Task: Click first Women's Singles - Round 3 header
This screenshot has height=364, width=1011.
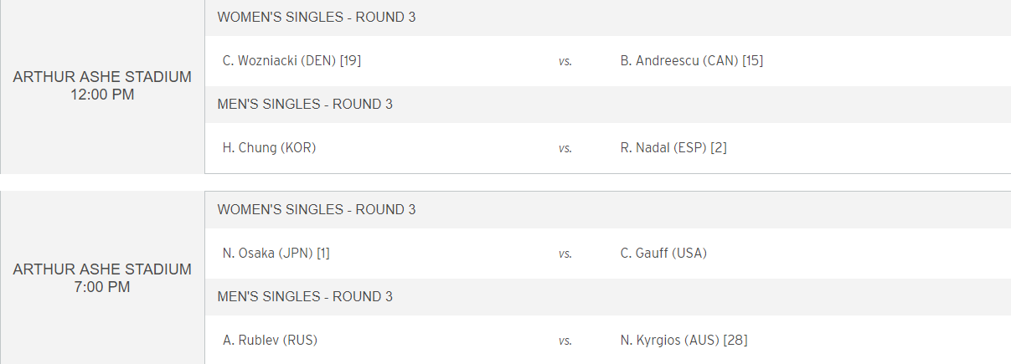Action: click(x=607, y=18)
